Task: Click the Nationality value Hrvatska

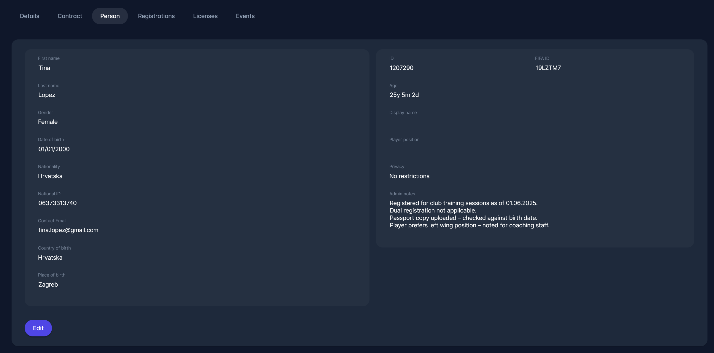Action: point(50,176)
